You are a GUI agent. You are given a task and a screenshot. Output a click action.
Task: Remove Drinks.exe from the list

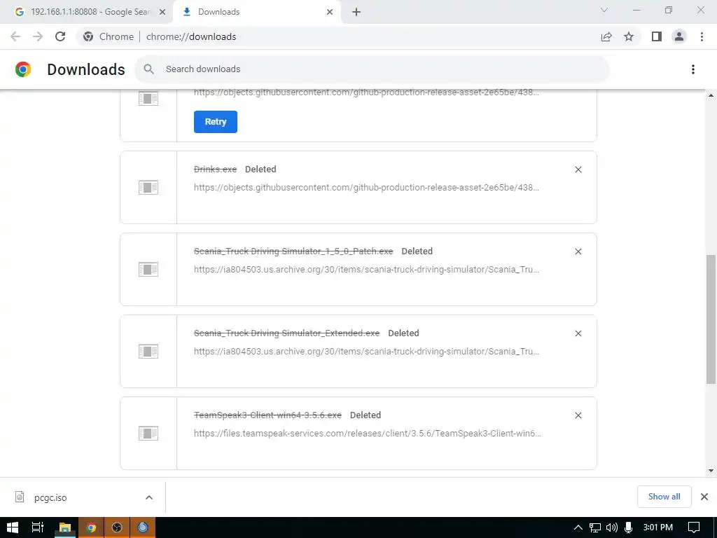click(578, 170)
